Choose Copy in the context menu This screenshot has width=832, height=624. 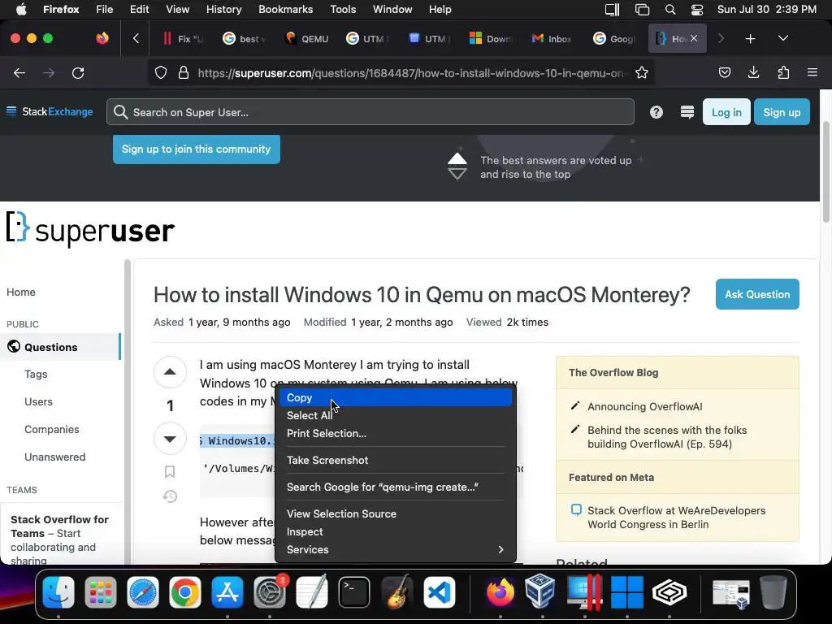pos(395,397)
